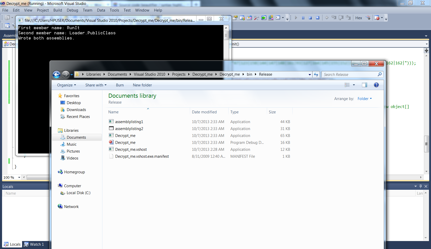
Task: Open Arrange by Folder dropdown
Action: (x=365, y=99)
